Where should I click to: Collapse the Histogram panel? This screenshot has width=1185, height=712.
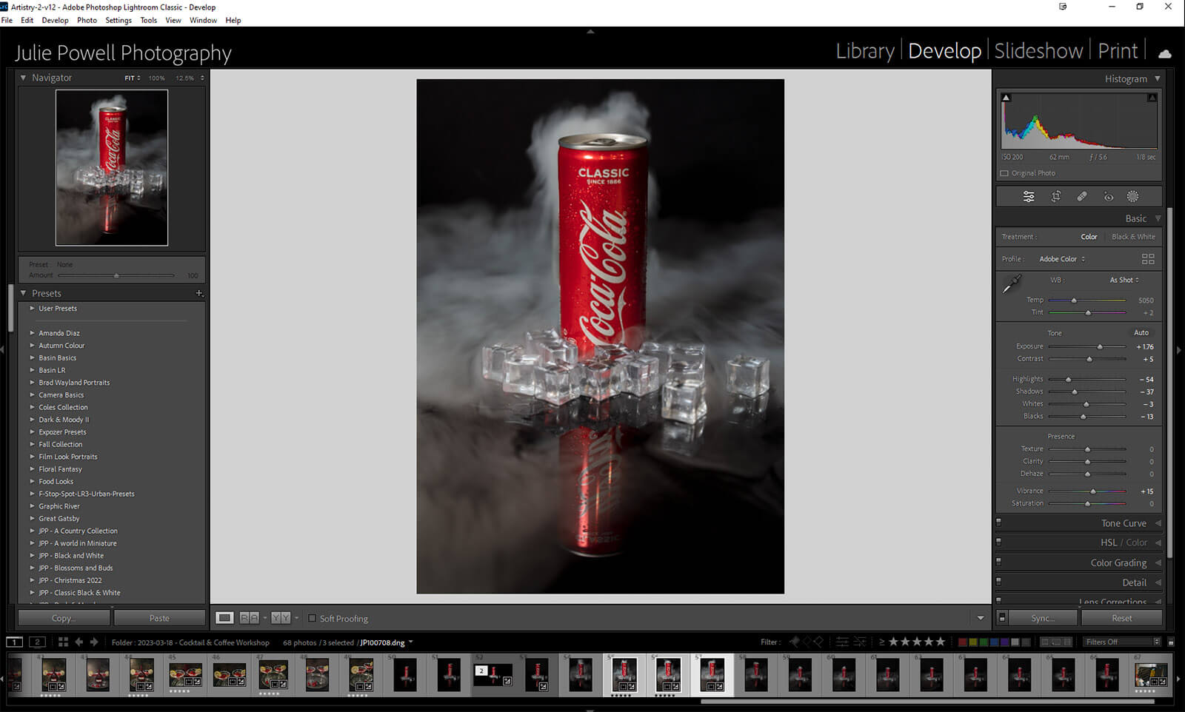click(x=1158, y=78)
